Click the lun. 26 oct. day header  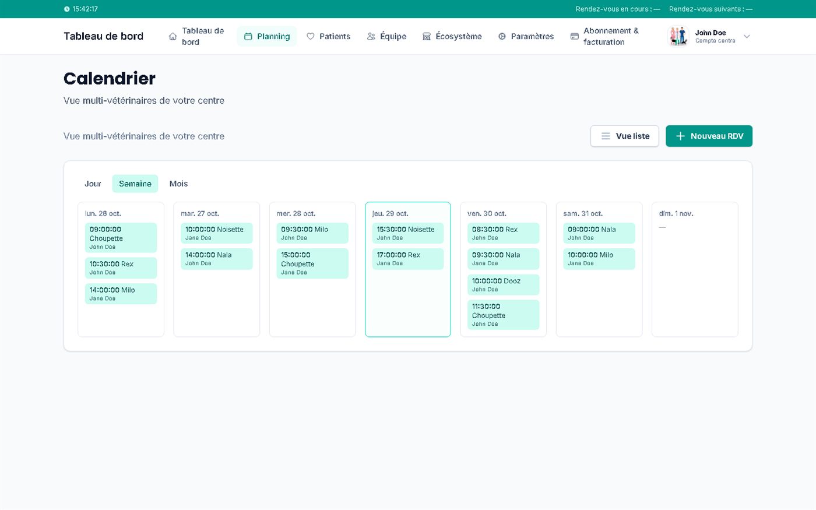pos(103,214)
